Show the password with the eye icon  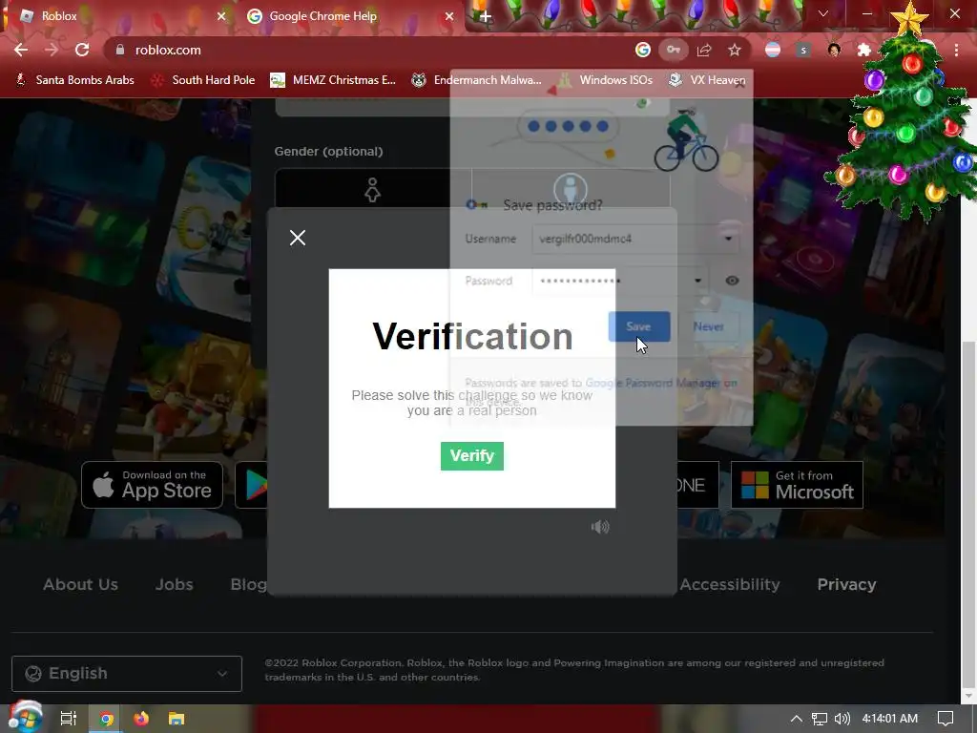(x=732, y=281)
